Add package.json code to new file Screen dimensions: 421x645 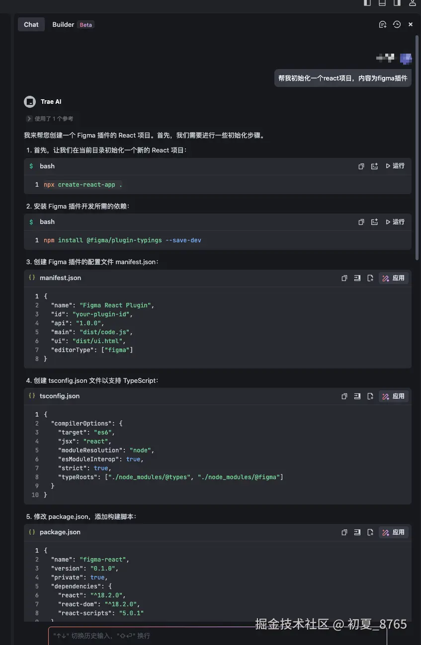click(x=370, y=532)
